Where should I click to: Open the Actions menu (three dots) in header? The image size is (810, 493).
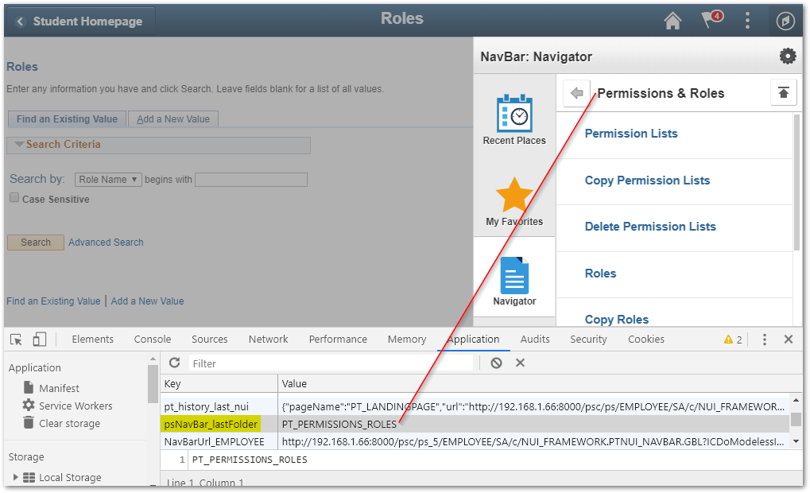(x=747, y=21)
